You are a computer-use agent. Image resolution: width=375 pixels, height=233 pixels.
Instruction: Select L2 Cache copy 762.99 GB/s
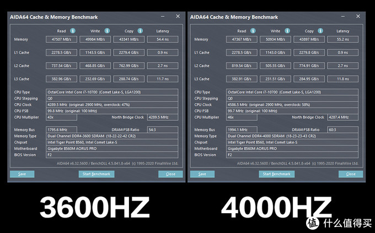129,66
